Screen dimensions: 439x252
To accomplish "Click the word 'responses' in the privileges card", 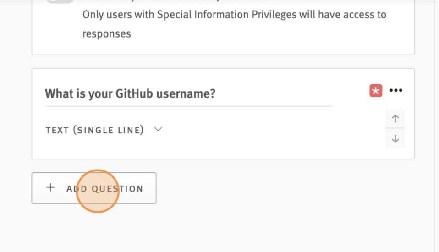I will click(107, 34).
